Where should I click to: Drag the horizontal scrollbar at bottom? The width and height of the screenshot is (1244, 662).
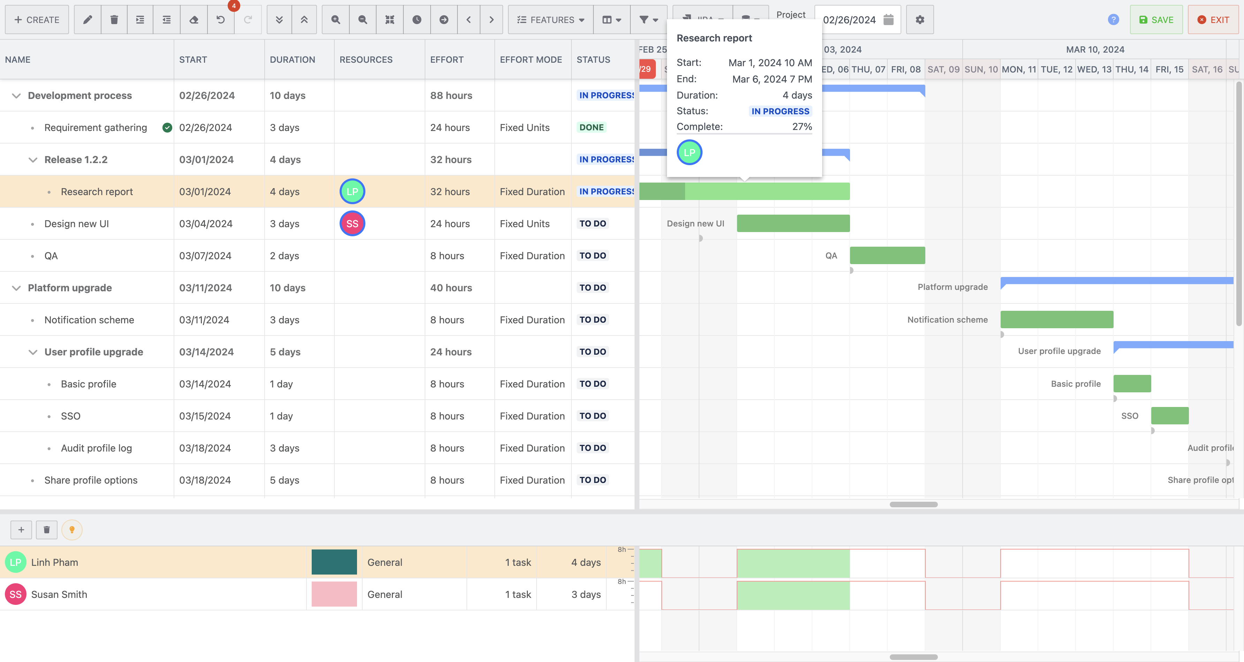click(913, 505)
